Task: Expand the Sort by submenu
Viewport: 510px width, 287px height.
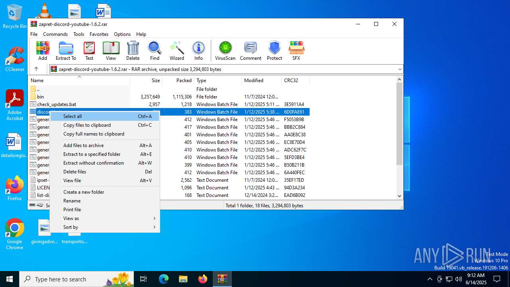Action: click(x=105, y=227)
